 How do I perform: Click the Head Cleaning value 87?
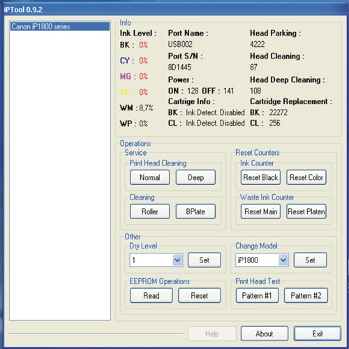(253, 67)
